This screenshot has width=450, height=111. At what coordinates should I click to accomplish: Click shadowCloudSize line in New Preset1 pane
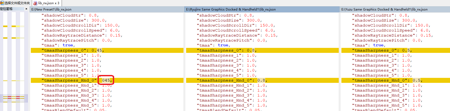pos(74,20)
